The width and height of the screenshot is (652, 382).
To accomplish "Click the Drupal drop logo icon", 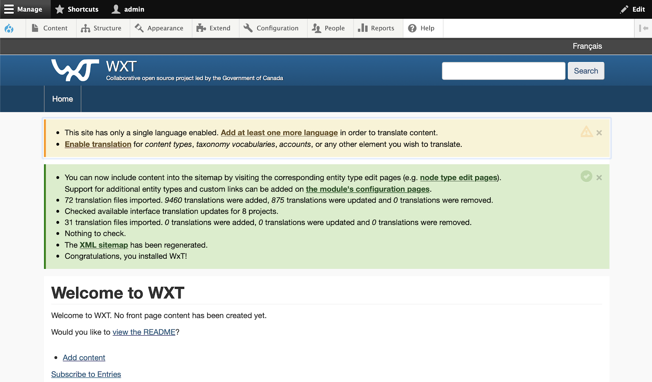I will 9,28.
